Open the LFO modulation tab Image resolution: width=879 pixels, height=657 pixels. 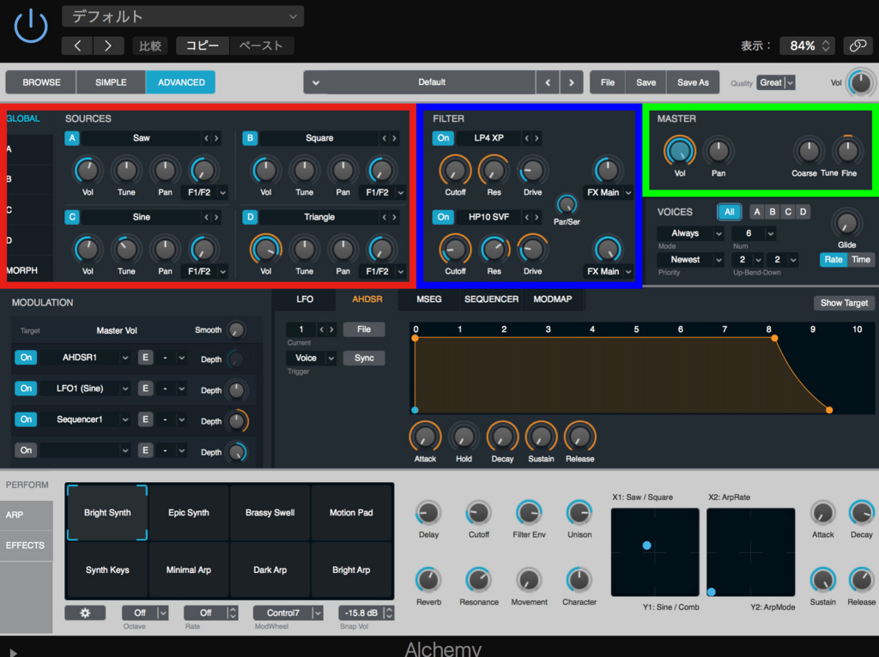click(305, 299)
